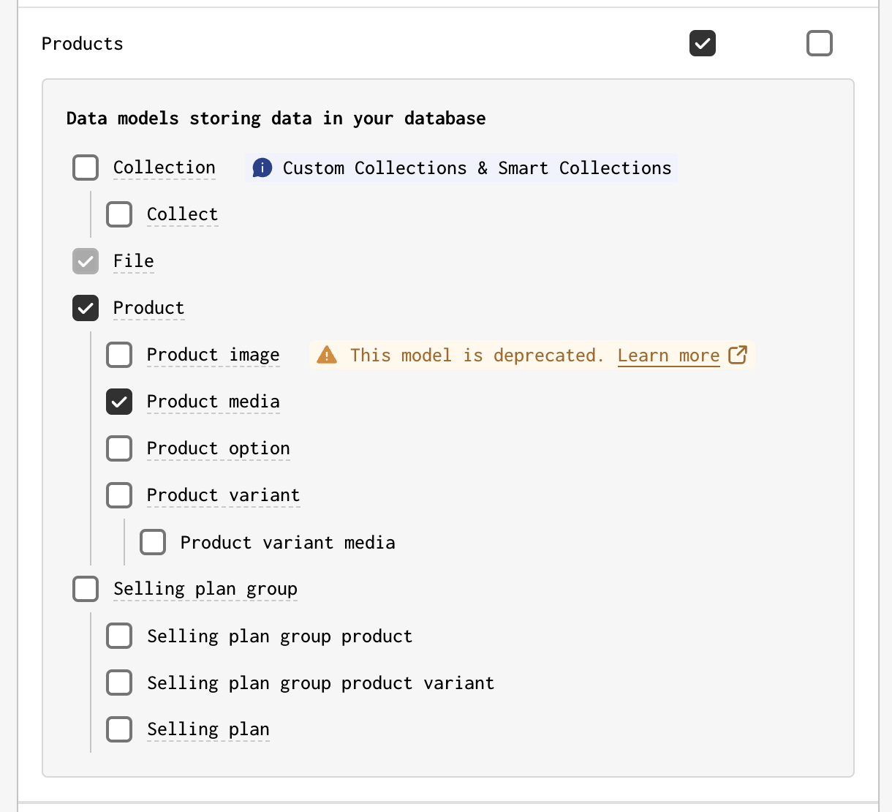892x812 pixels.
Task: Click 'This model is deprecated.' warning text
Action: 477,356
